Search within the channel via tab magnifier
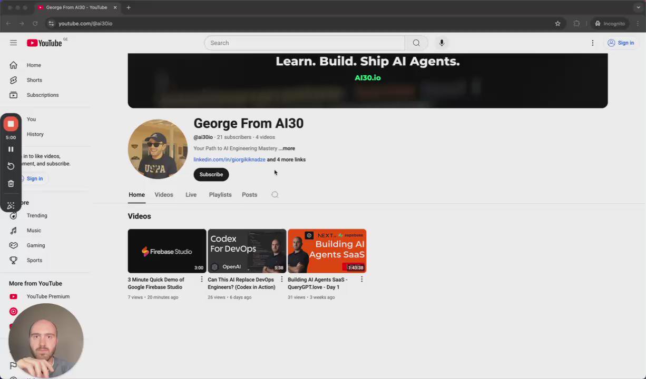The image size is (646, 379). 275,195
